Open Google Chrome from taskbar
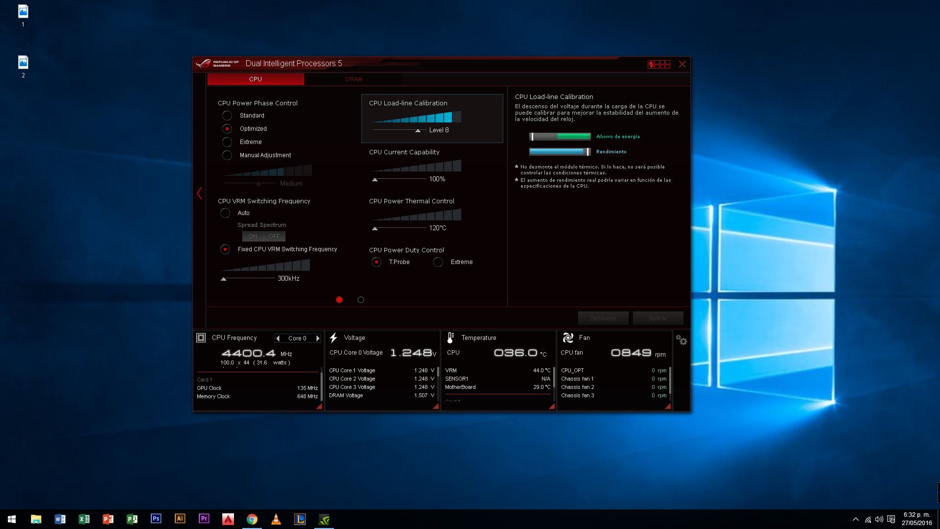Screen dimensions: 940x529 tap(252, 519)
